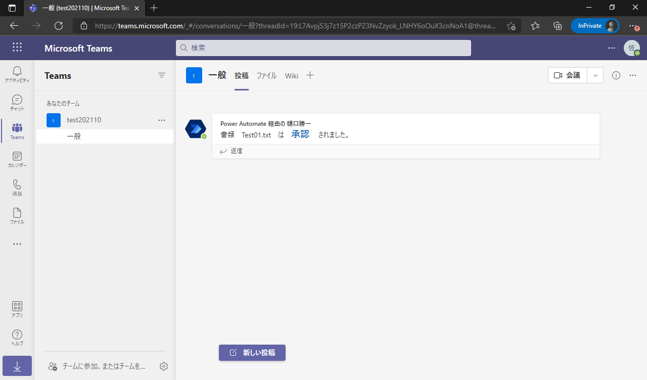Show more apps via the rail ellipsis

[x=17, y=244]
